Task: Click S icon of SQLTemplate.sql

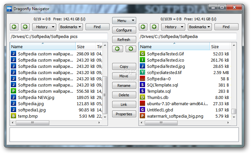Action: pos(142,85)
